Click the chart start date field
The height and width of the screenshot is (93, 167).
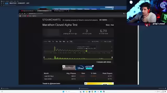pyautogui.click(x=95, y=42)
